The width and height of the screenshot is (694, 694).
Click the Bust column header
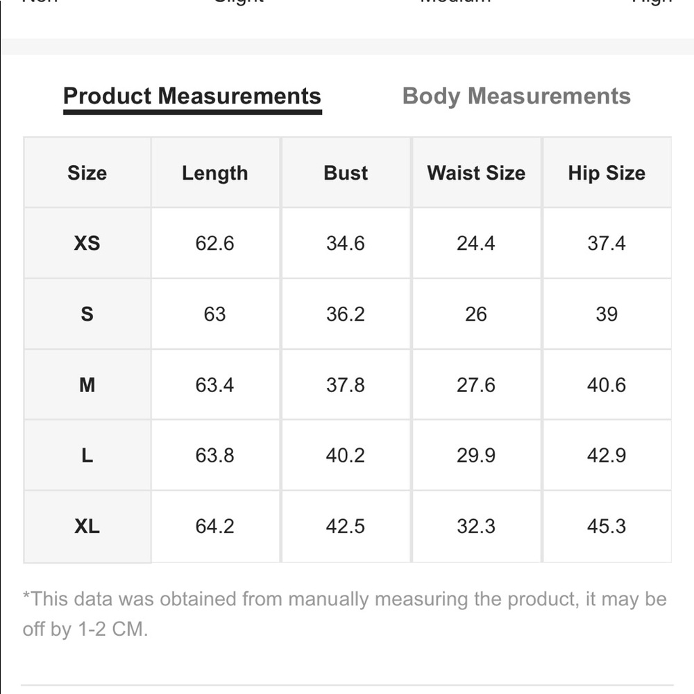point(346,173)
